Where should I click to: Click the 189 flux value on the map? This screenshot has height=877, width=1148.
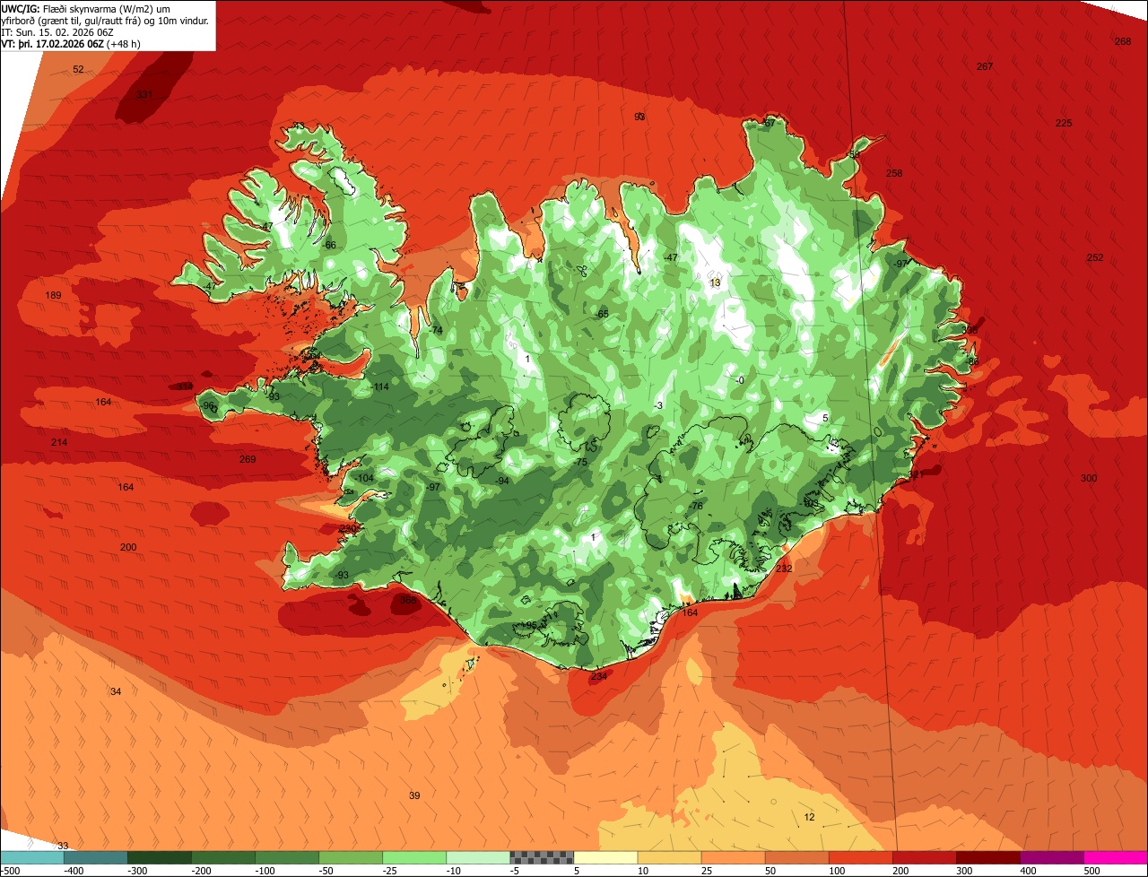(x=54, y=295)
